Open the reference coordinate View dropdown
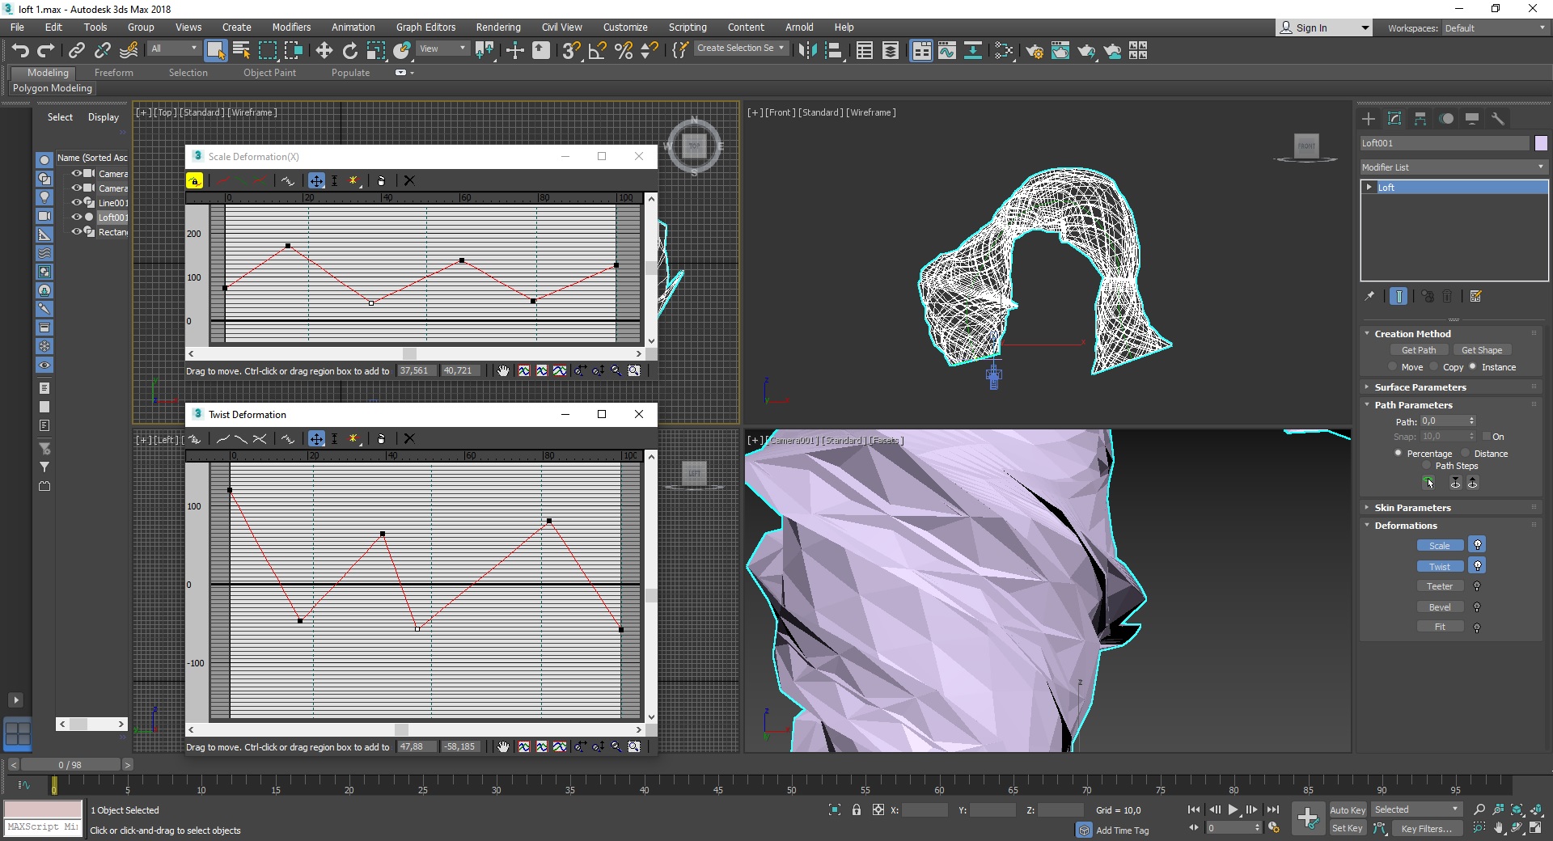Screen dimensions: 1553x841 coord(442,49)
